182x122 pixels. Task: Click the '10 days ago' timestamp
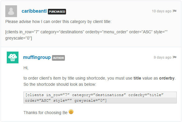(x=161, y=11)
